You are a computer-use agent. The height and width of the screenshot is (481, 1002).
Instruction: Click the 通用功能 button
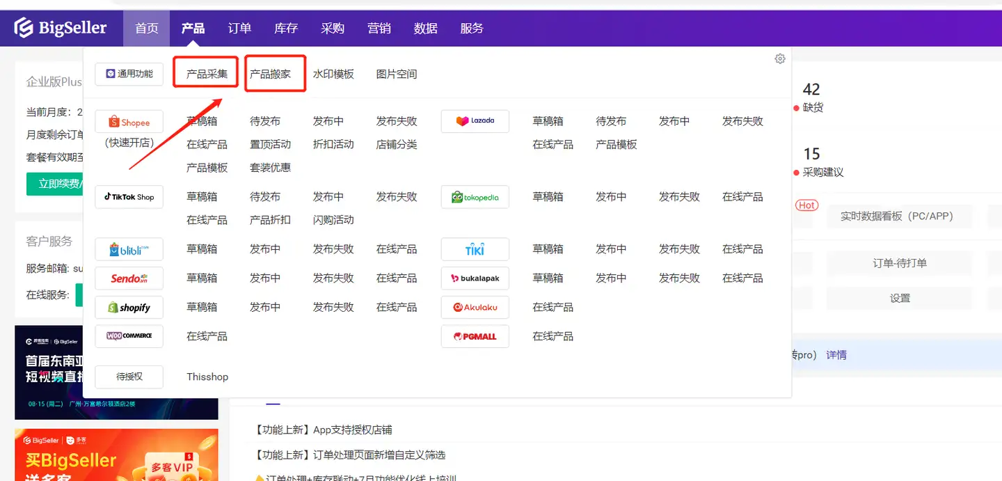coord(129,74)
